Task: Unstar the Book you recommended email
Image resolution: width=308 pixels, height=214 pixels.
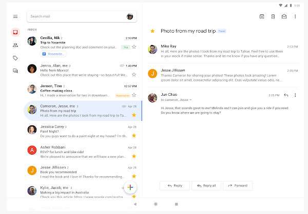Action: pos(134,177)
